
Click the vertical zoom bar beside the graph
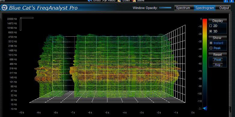tap(20, 25)
